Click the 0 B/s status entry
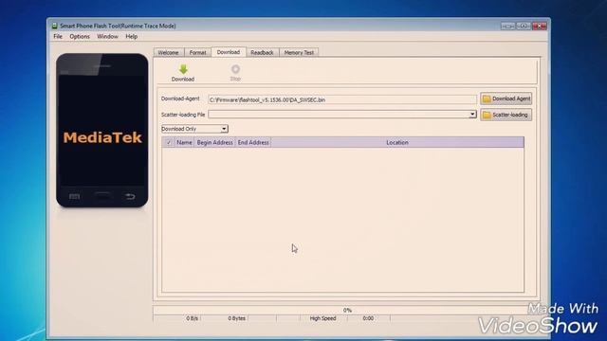Screen dimensions: 607x341 click(x=192, y=318)
